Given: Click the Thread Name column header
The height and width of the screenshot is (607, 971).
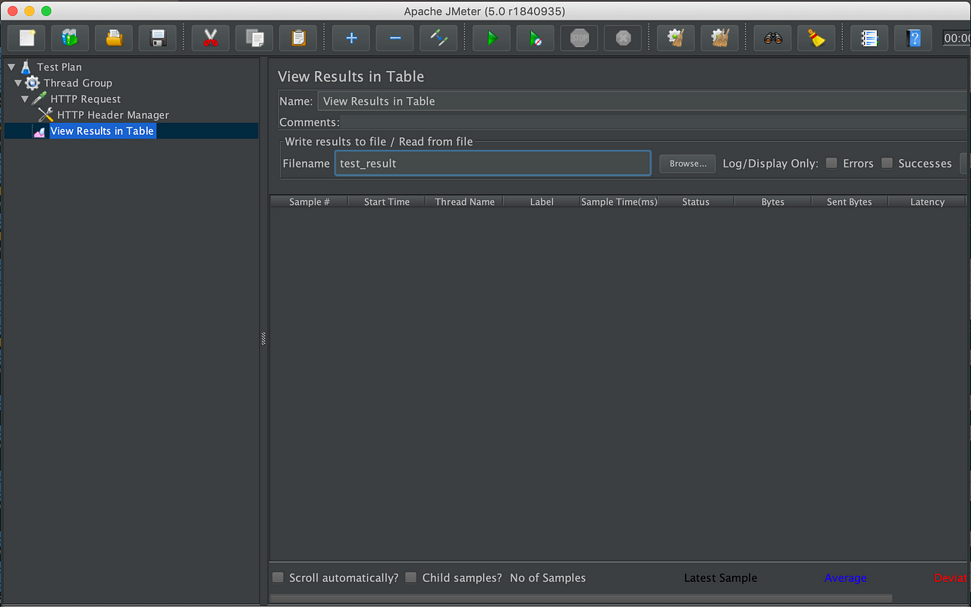Looking at the screenshot, I should (464, 202).
